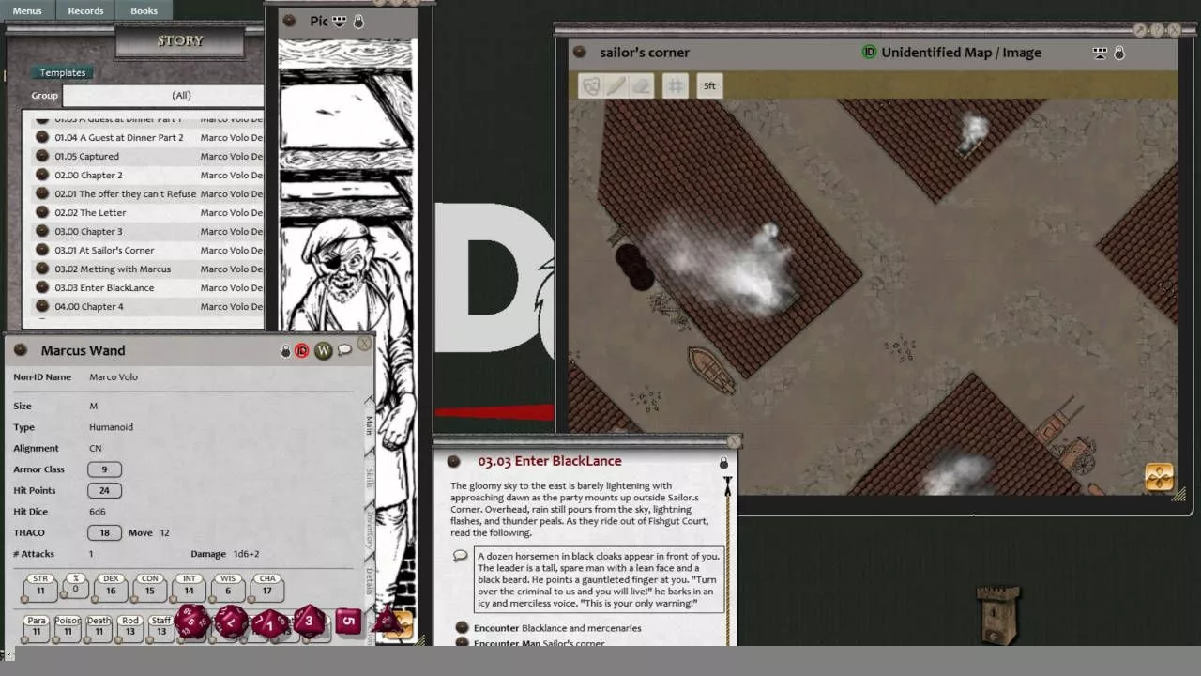Click the Rod saving throw box
This screenshot has width=1201, height=676.
pyautogui.click(x=129, y=628)
